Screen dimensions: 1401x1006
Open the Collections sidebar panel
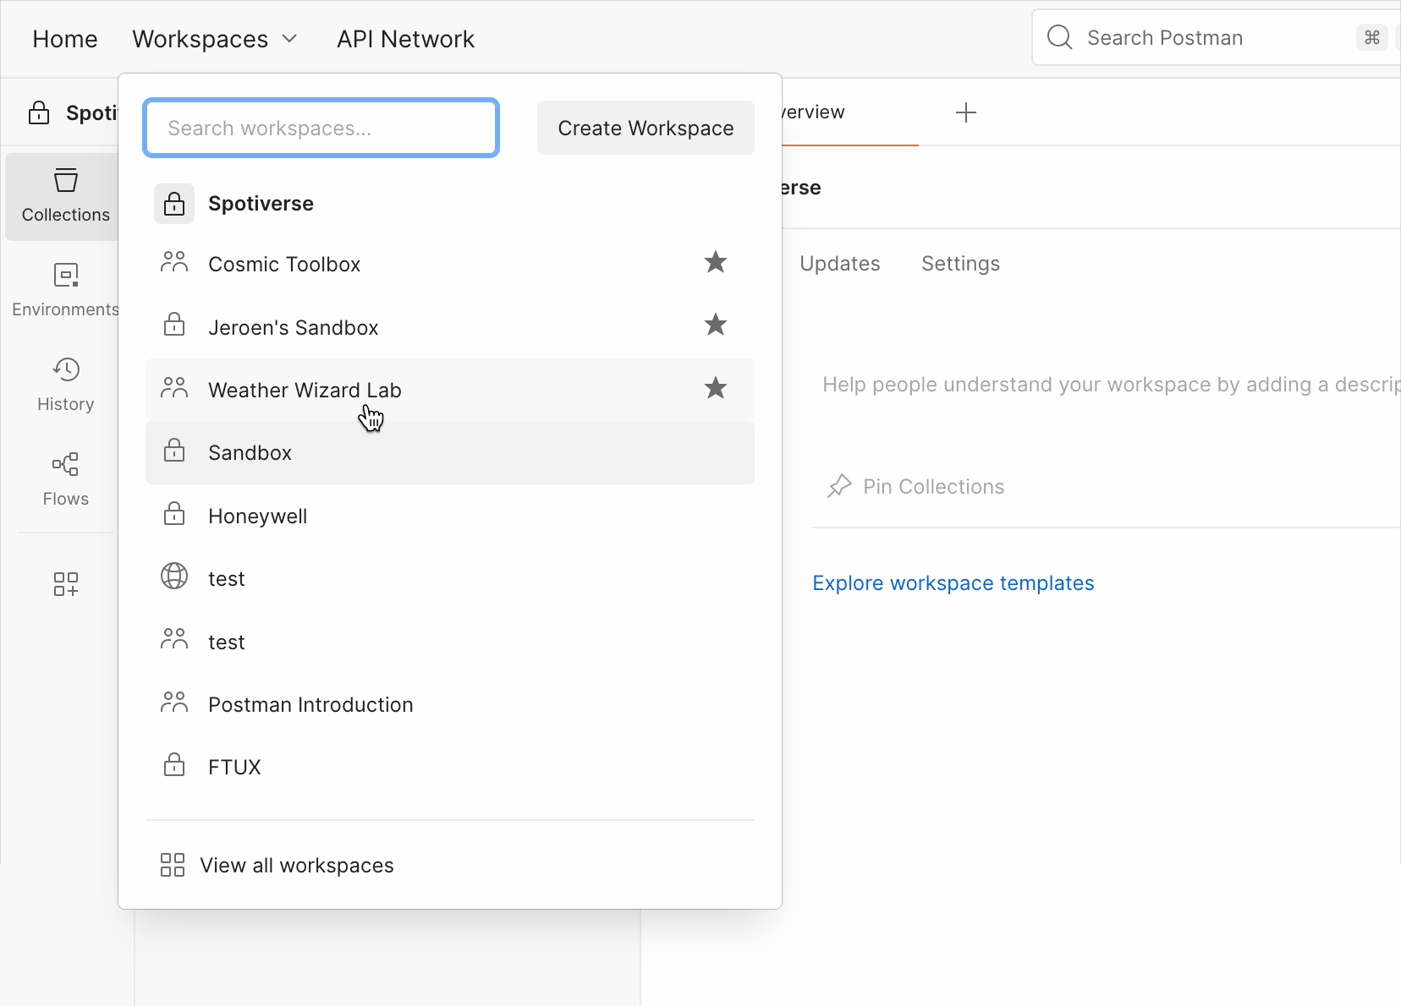tap(65, 196)
